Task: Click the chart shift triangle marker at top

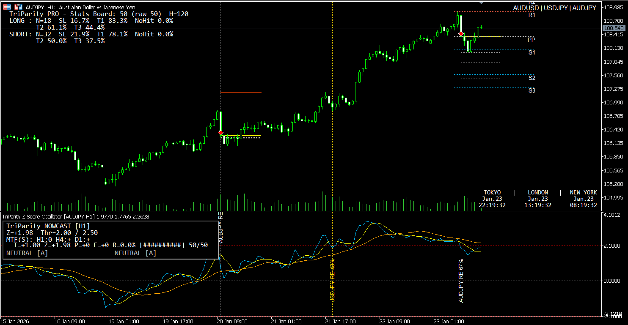Action: pyautogui.click(x=481, y=3)
